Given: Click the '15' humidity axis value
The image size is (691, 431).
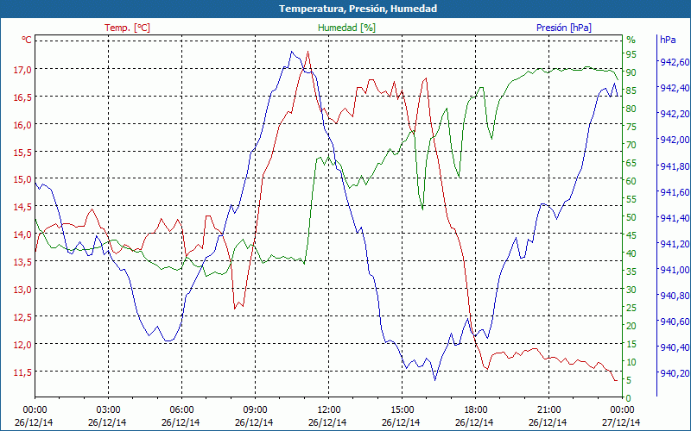Looking at the screenshot, I should [631, 344].
